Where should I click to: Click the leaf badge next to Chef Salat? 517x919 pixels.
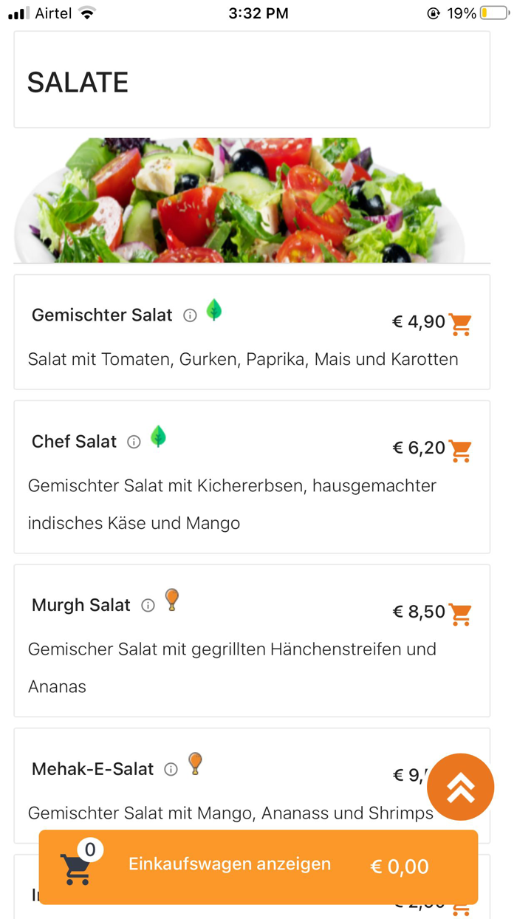(x=158, y=439)
